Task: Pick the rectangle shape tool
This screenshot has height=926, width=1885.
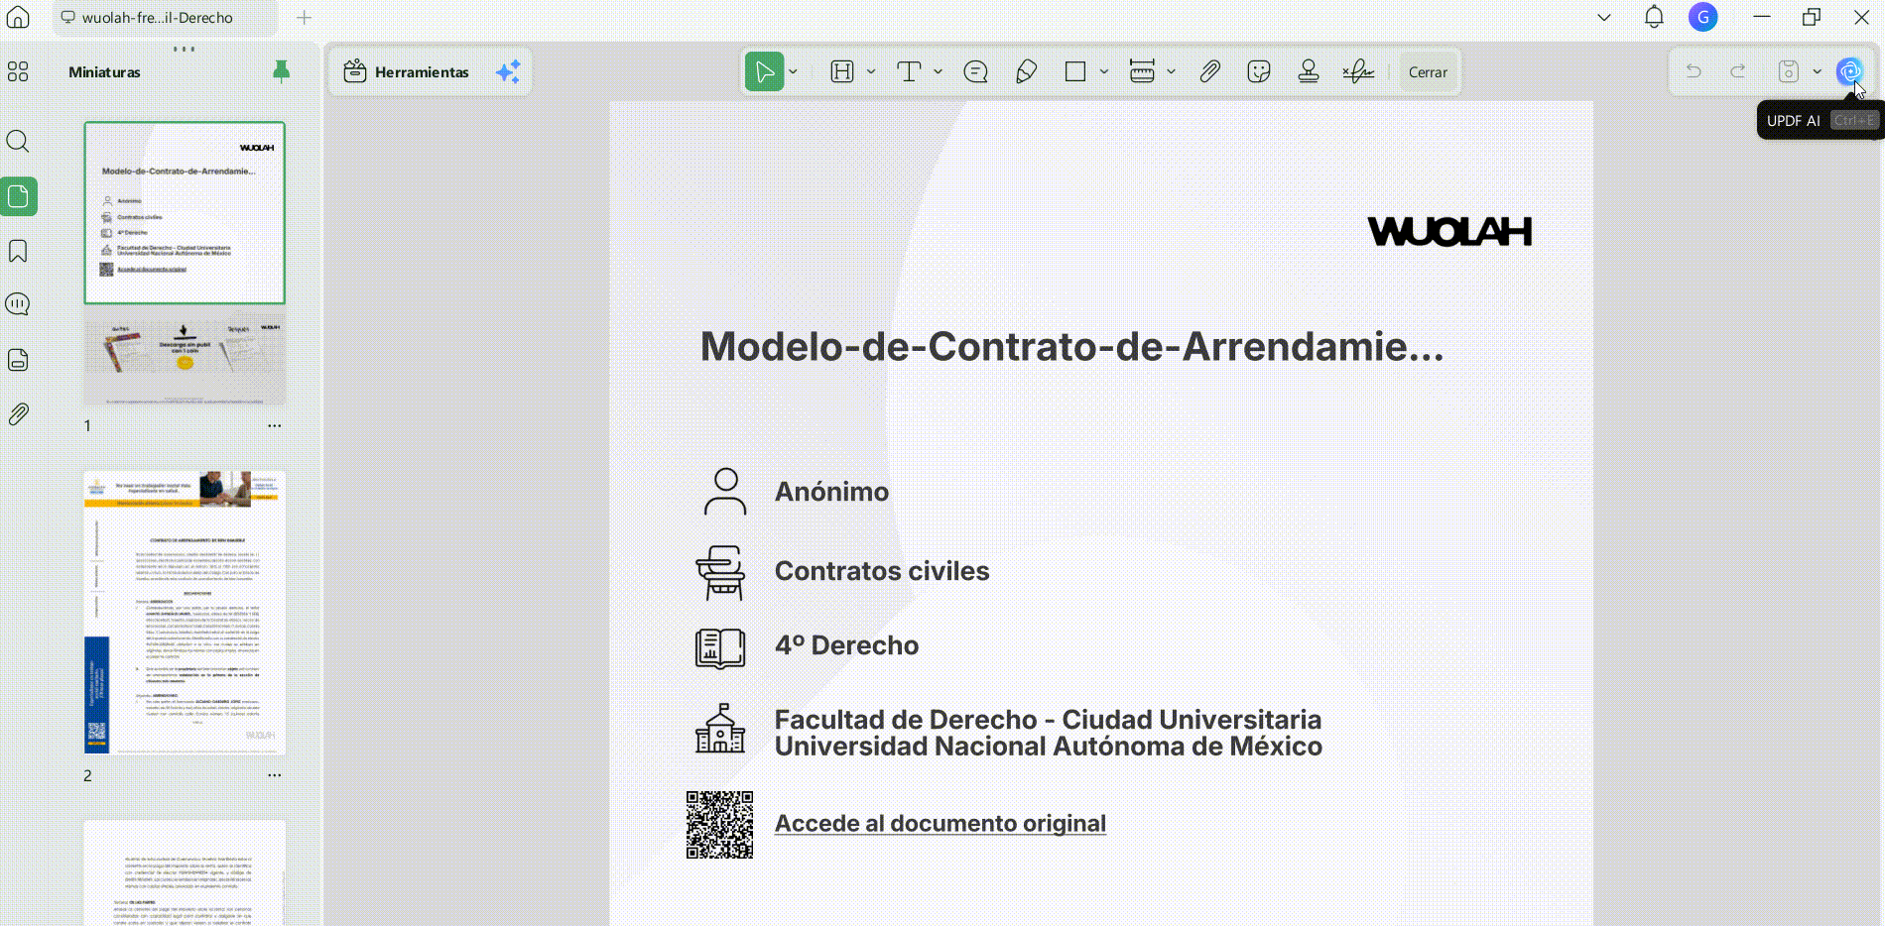Action: pos(1075,71)
